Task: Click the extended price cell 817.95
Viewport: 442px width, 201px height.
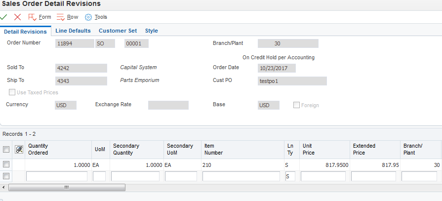Action: click(375, 165)
